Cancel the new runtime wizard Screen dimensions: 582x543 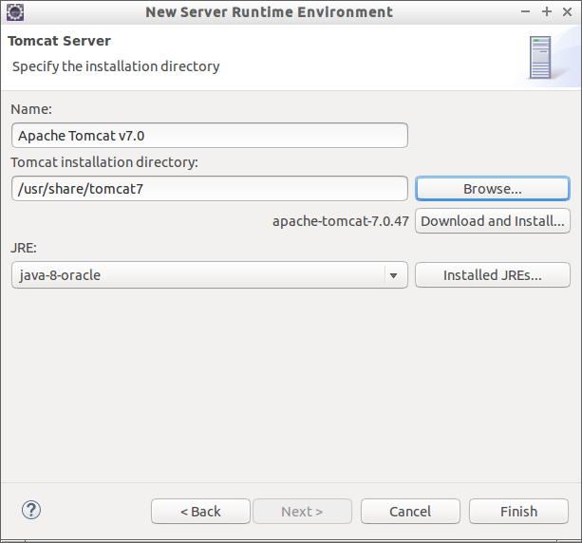coord(410,512)
